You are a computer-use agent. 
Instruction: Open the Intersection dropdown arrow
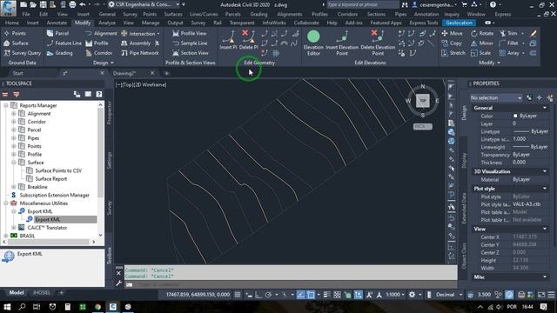pyautogui.click(x=158, y=34)
